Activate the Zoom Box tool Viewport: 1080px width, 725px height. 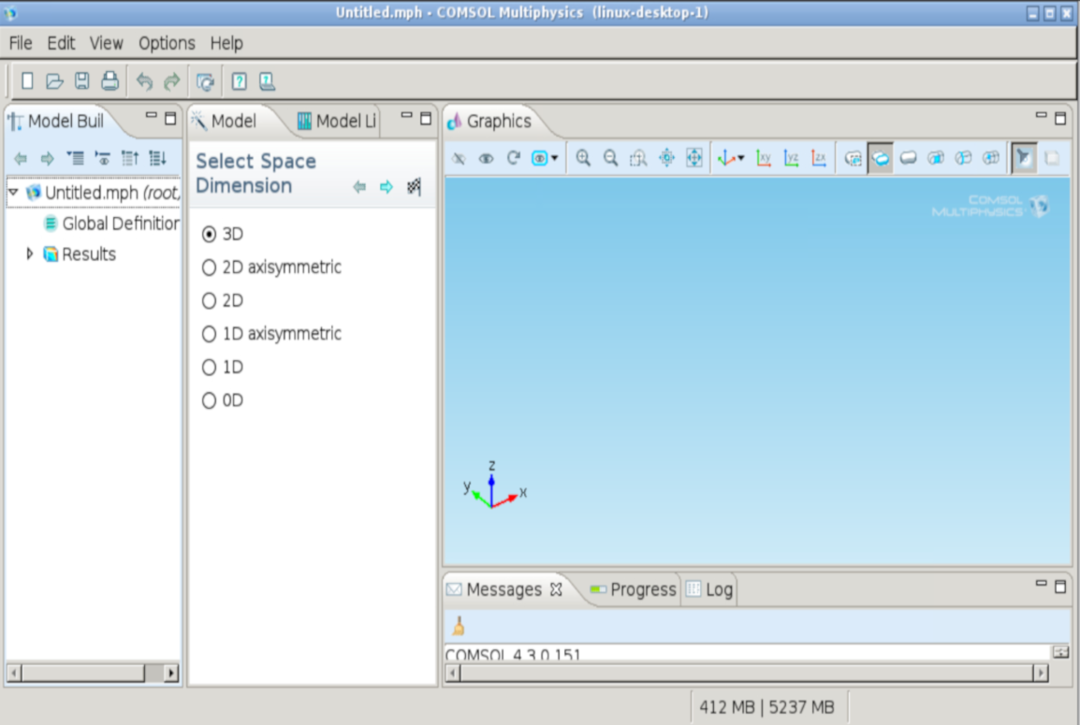[638, 158]
